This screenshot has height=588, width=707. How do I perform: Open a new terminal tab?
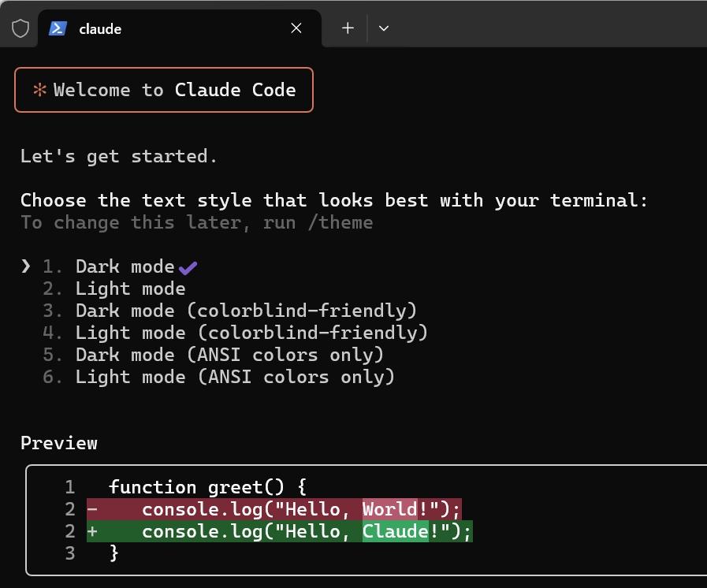[x=348, y=28]
